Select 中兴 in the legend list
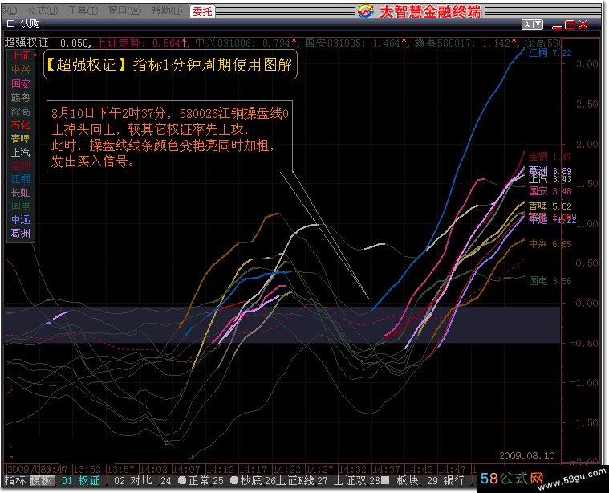This screenshot has height=493, width=609. pos(20,70)
